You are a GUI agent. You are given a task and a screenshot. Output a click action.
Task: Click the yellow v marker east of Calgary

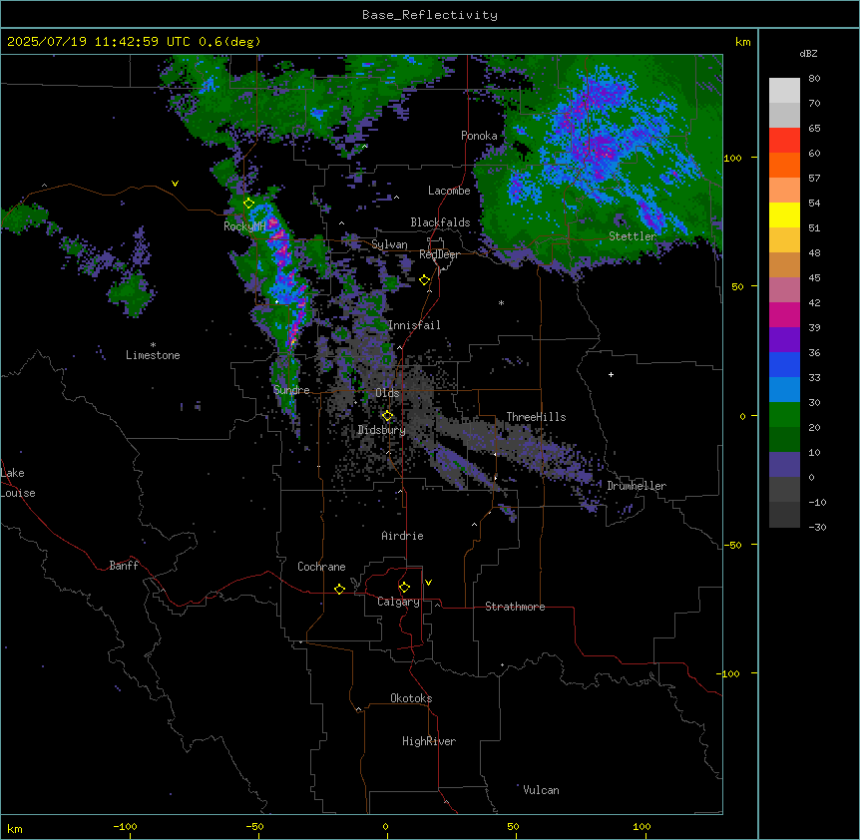[x=428, y=583]
